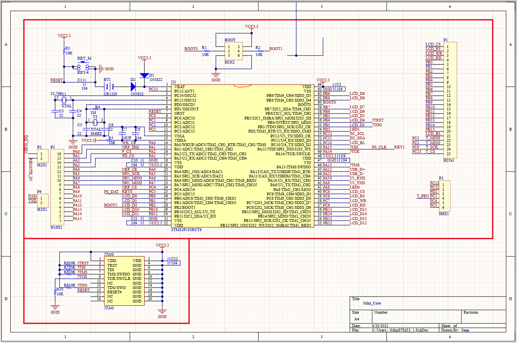Select the A4 sheet size value

[x=357, y=319]
